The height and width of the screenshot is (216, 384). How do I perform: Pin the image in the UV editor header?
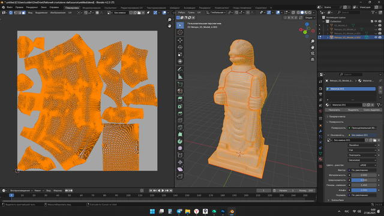pyautogui.click(x=148, y=13)
